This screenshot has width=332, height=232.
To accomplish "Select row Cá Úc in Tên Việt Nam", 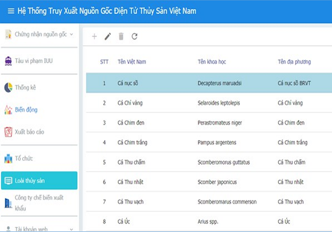I will pyautogui.click(x=124, y=221).
